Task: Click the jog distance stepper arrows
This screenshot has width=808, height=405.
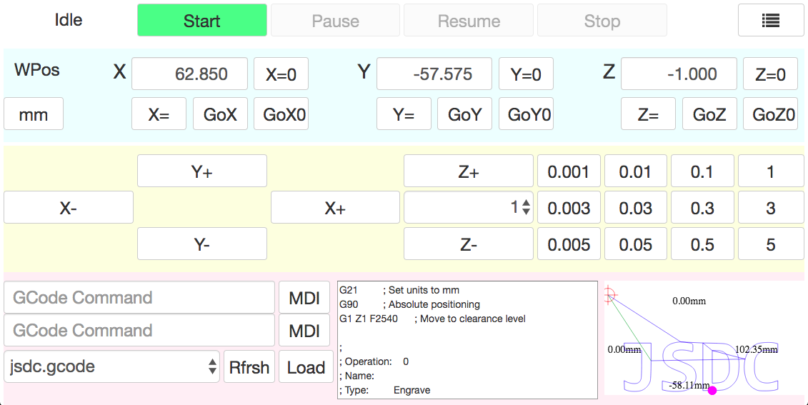Action: pyautogui.click(x=526, y=208)
